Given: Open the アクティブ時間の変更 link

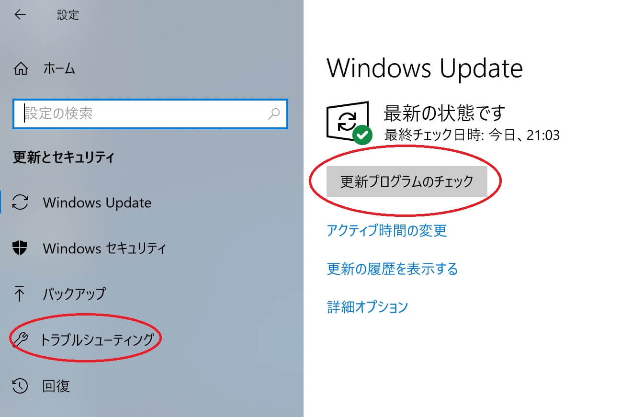Looking at the screenshot, I should [387, 230].
